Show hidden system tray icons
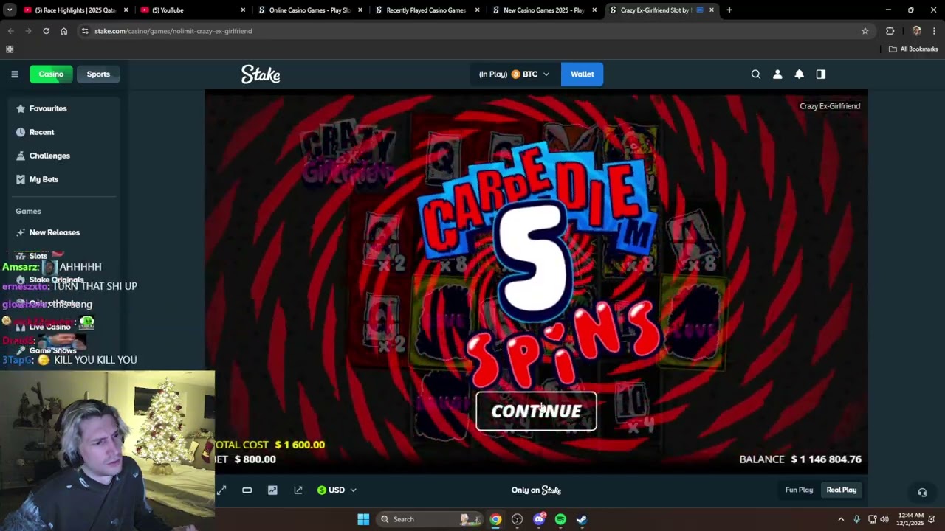This screenshot has width=945, height=531. point(840,519)
